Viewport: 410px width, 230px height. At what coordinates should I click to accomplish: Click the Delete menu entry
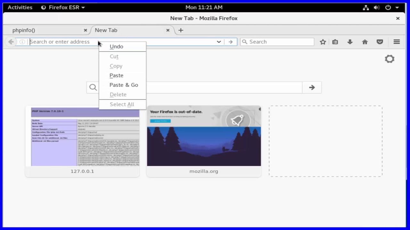point(122,95)
